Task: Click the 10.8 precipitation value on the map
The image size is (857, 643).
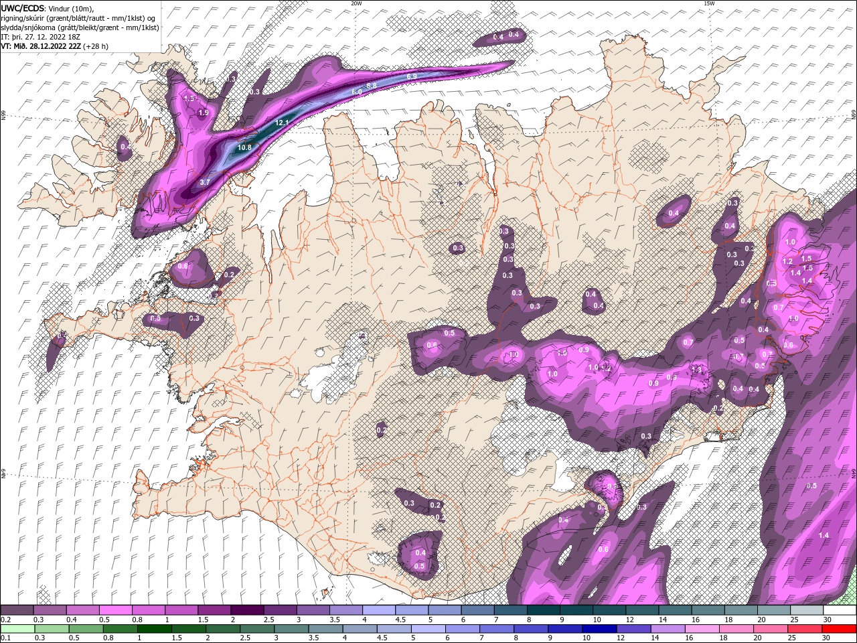Action: (x=244, y=147)
